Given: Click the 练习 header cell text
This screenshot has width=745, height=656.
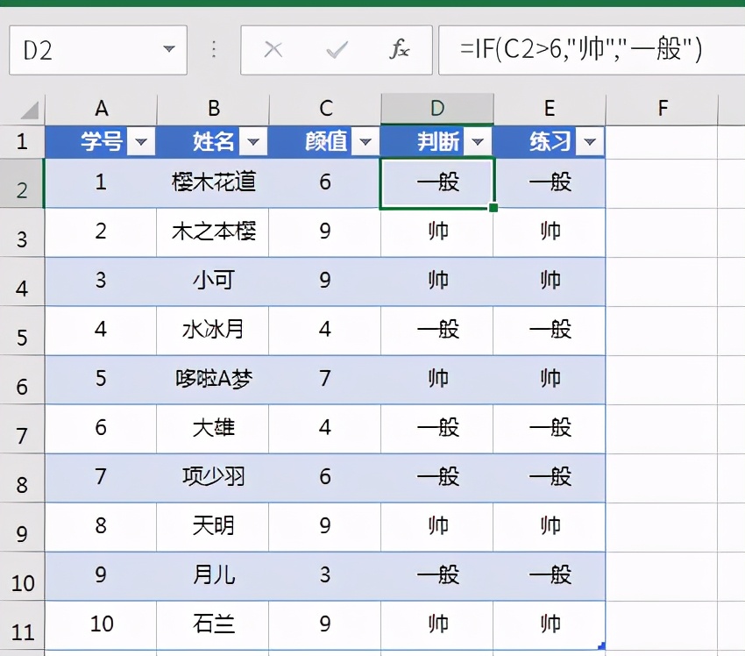Looking at the screenshot, I should click(550, 141).
